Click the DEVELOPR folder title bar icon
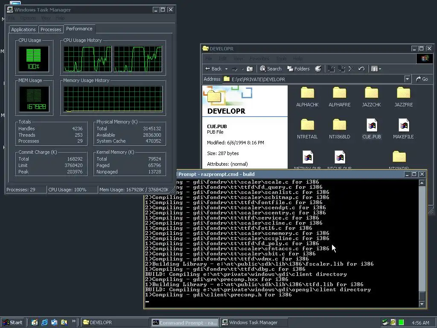437x328 pixels. coord(206,49)
